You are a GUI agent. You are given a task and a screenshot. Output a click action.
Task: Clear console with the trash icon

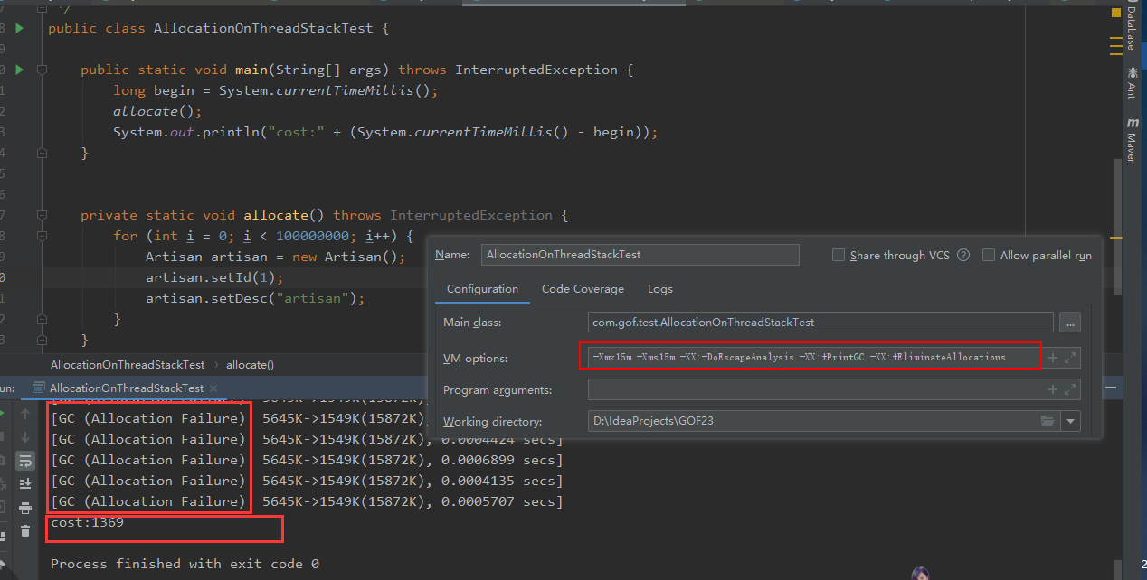[x=25, y=531]
